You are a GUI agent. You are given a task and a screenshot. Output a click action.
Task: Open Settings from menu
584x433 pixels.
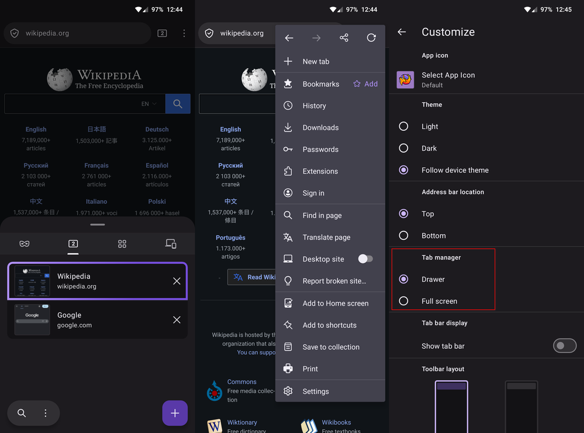pos(330,392)
